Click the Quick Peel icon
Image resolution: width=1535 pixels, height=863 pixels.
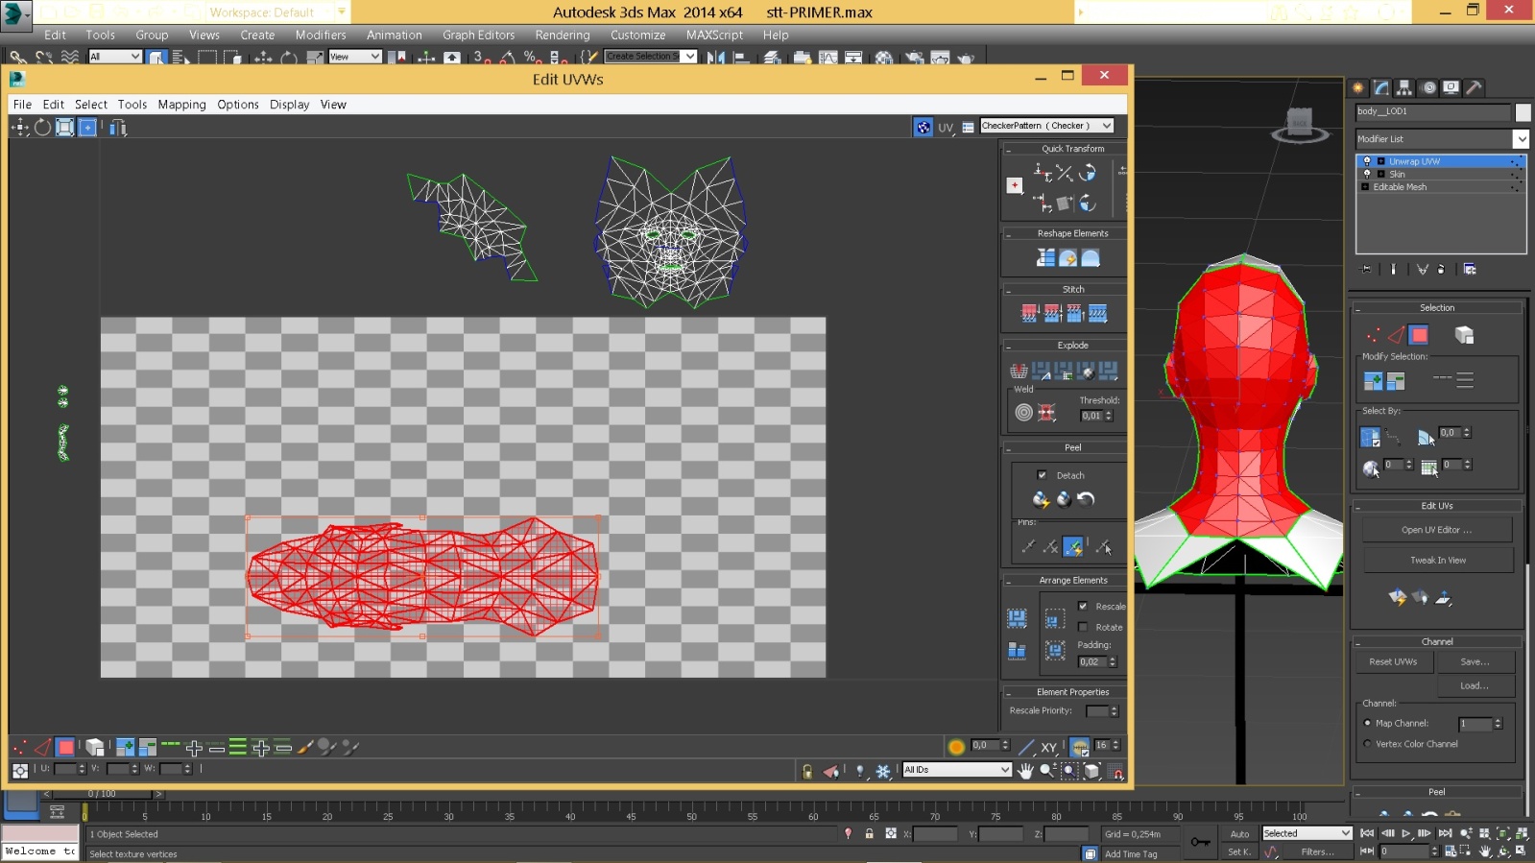pos(1041,499)
